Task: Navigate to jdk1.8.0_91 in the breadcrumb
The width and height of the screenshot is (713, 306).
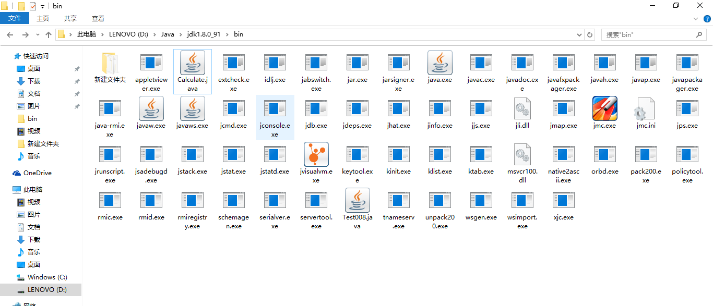Action: tap(204, 34)
